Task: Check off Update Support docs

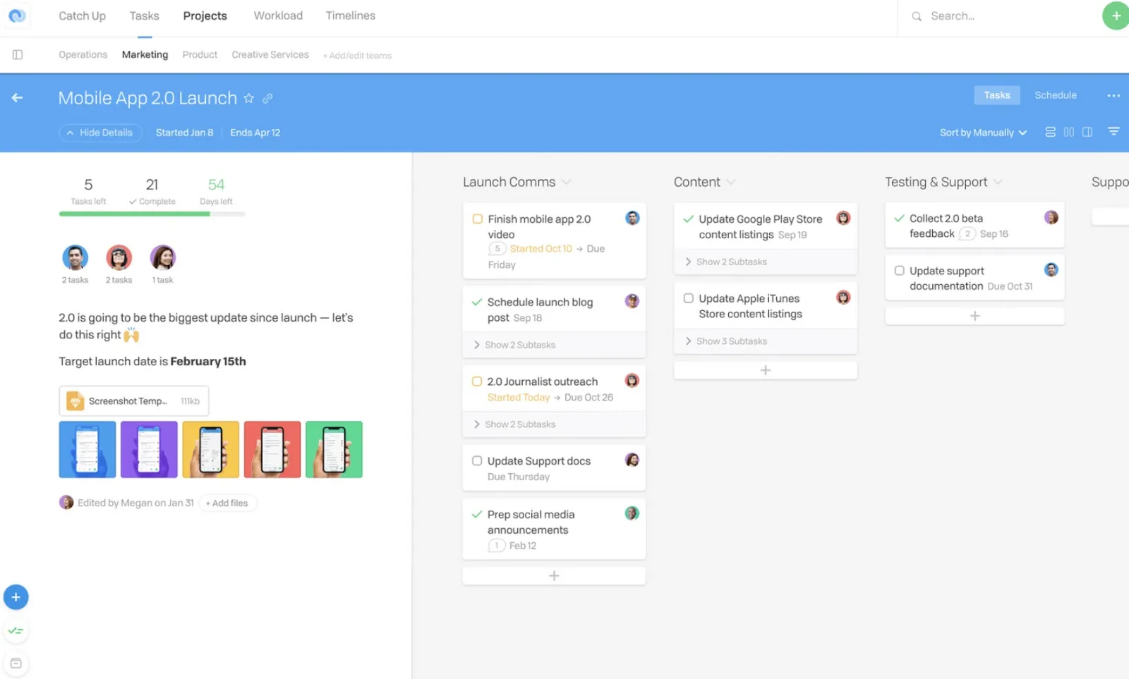Action: 477,461
